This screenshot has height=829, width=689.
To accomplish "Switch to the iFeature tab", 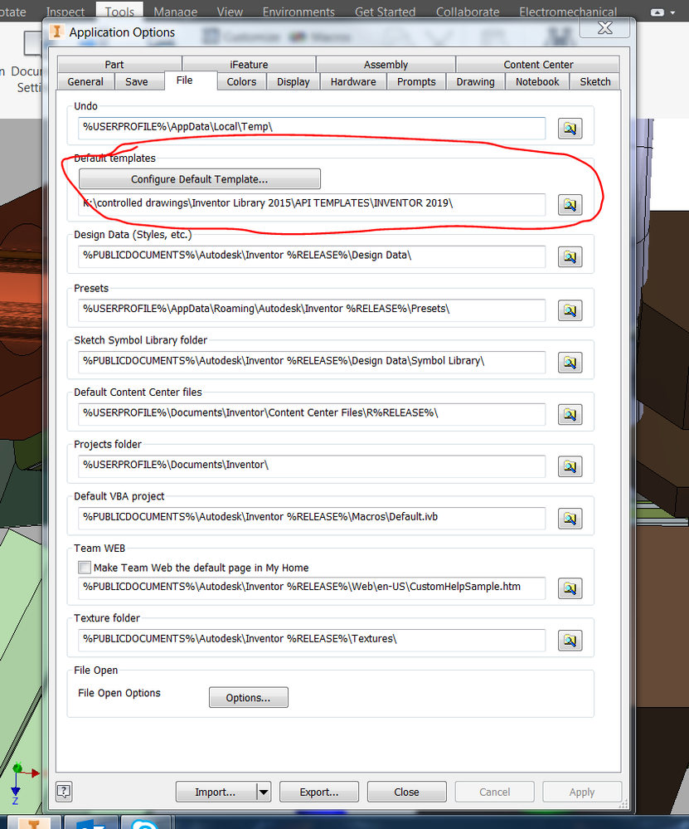I will [x=249, y=65].
